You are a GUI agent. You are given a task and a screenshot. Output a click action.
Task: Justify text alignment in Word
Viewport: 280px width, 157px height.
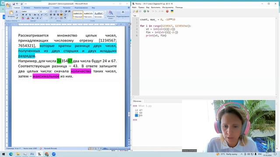pyautogui.click(x=61, y=14)
